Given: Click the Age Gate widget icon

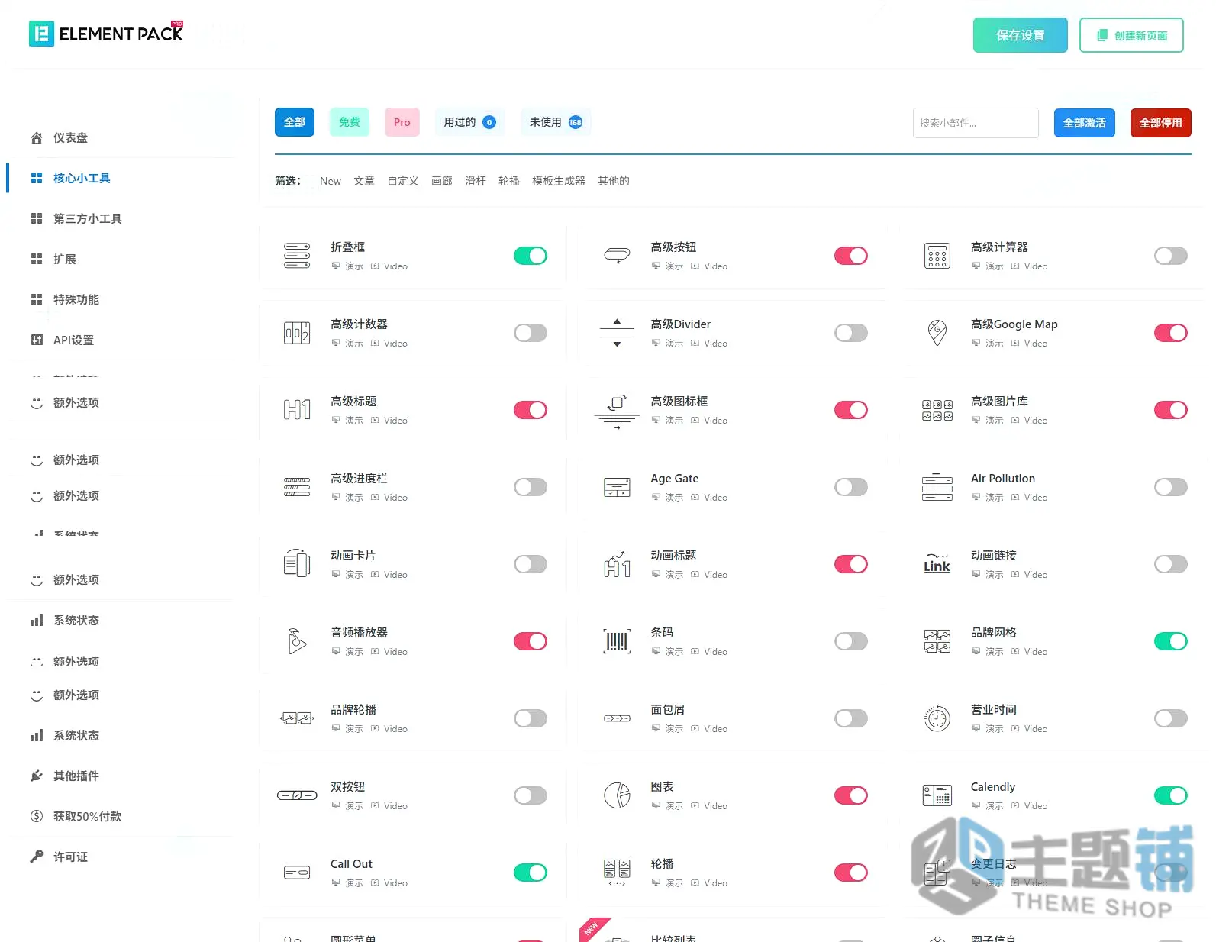Looking at the screenshot, I should [x=617, y=487].
